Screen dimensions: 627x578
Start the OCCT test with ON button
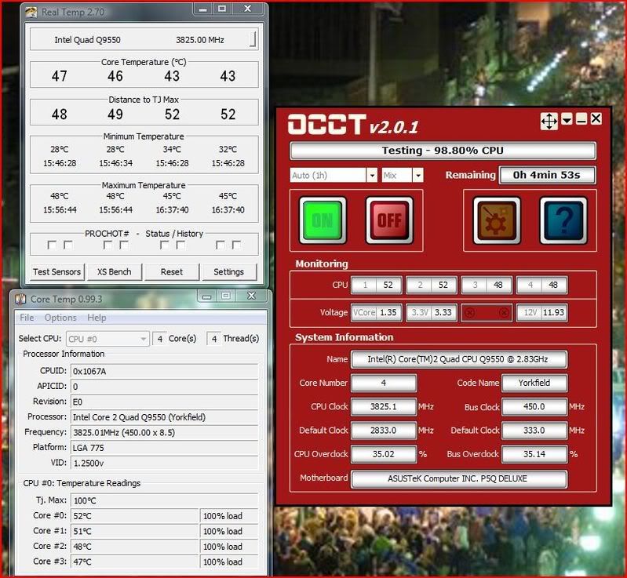323,220
